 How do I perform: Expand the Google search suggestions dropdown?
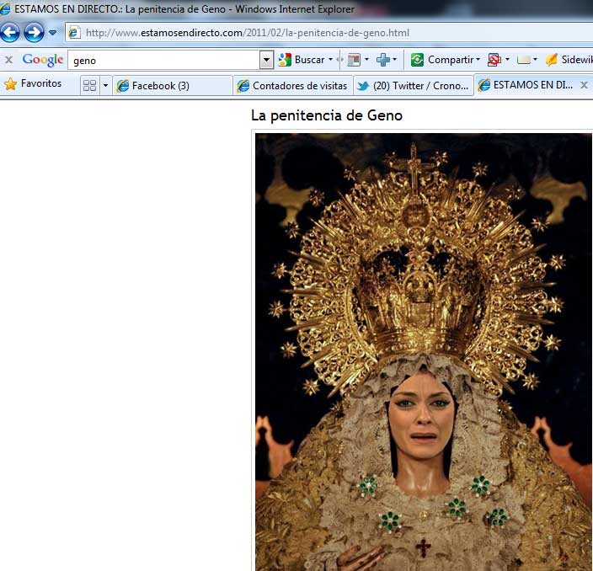tap(267, 60)
